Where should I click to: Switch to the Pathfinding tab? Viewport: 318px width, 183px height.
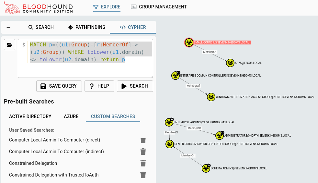(x=87, y=27)
